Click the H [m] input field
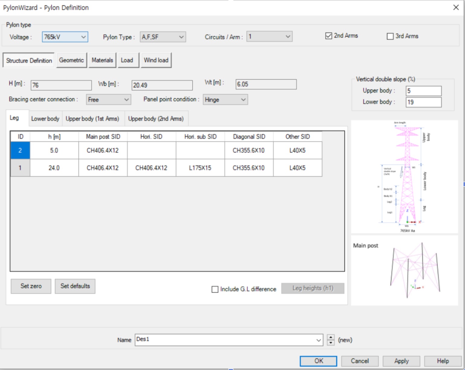The height and width of the screenshot is (370, 465). (x=61, y=85)
